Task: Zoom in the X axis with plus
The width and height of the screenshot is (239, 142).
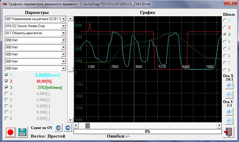Action: 229,86
